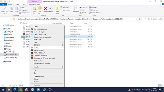Image resolution: width=164 pixels, height=92 pixels.
Task: Click Copy path in the ribbon
Action: pos(24,10)
